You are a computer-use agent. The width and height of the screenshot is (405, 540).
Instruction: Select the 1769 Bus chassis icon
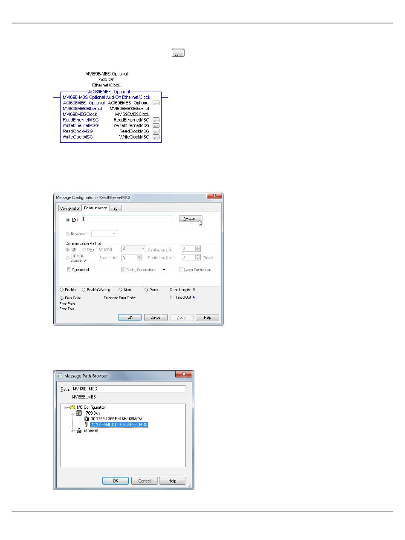coord(79,413)
